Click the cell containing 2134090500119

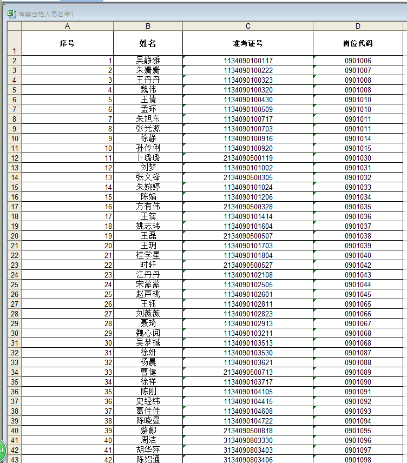248,158
